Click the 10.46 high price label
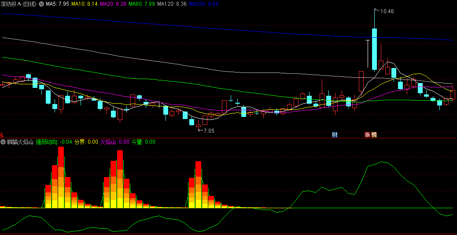Screen dimensions: 457x235 pos(387,11)
